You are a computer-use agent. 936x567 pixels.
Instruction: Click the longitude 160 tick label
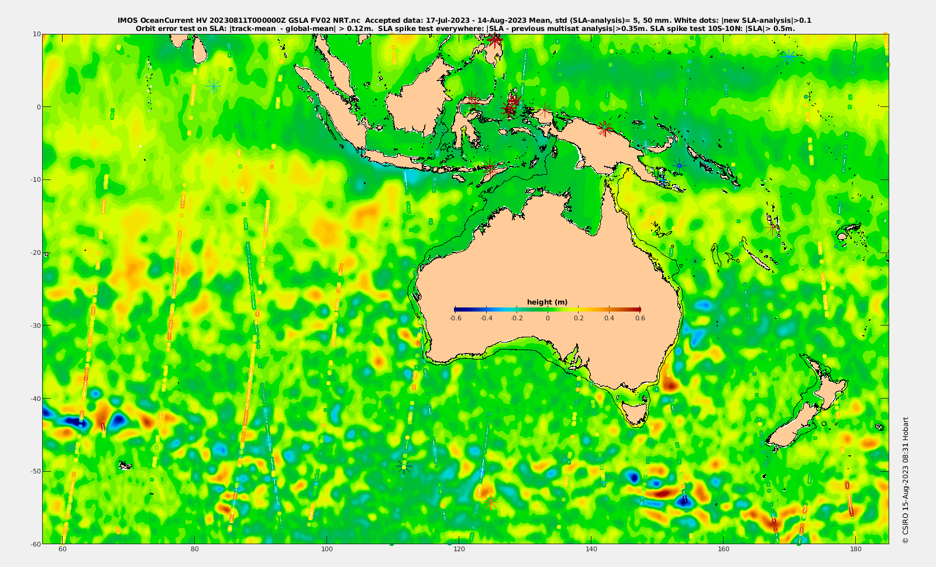click(724, 549)
